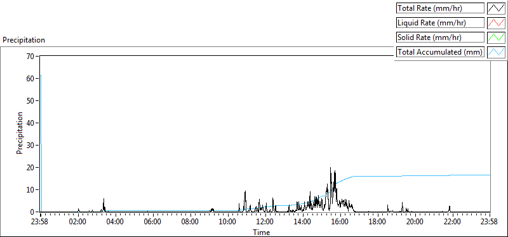Click the 10:00 x-axis time label
This screenshot has height=237, width=508.
[228, 222]
